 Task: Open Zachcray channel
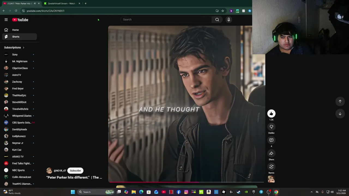click(19, 82)
